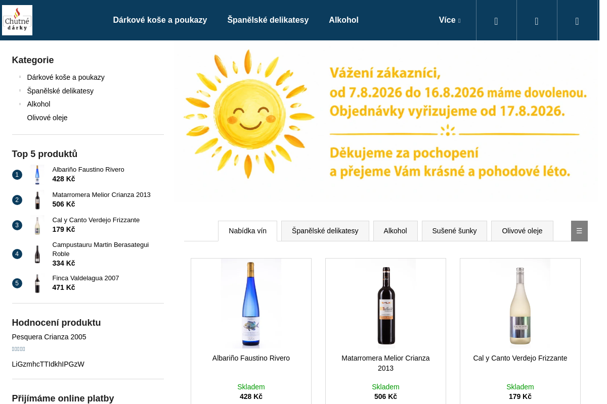
Task: Click Skladem label in Cal y Canto card
Action: point(520,387)
